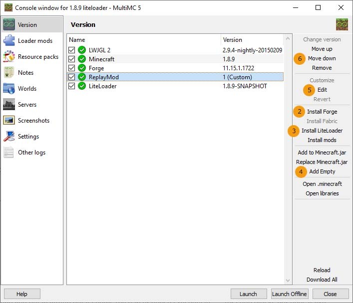Uncheck the LWJGL 2 component checkbox
Image resolution: width=353 pixels, height=303 pixels.
72,50
